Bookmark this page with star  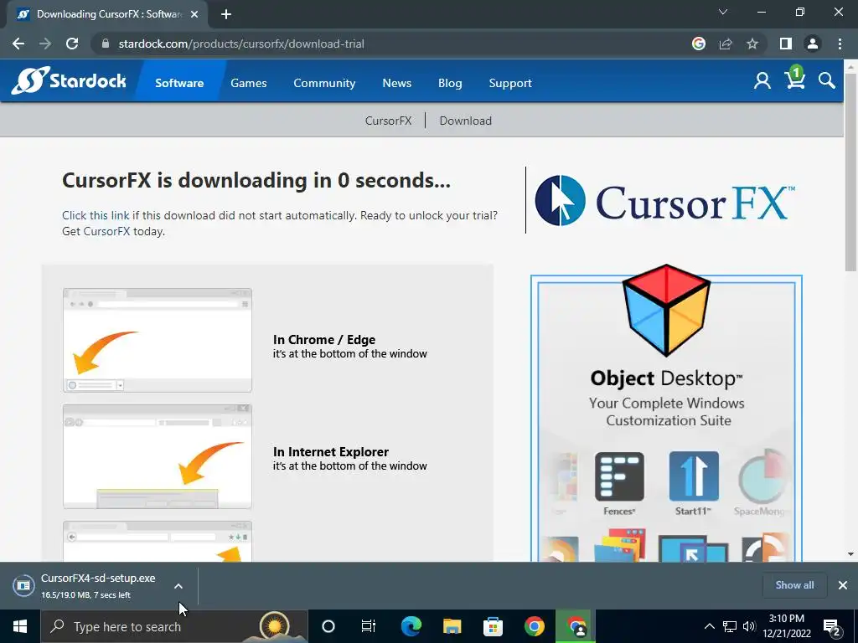752,44
